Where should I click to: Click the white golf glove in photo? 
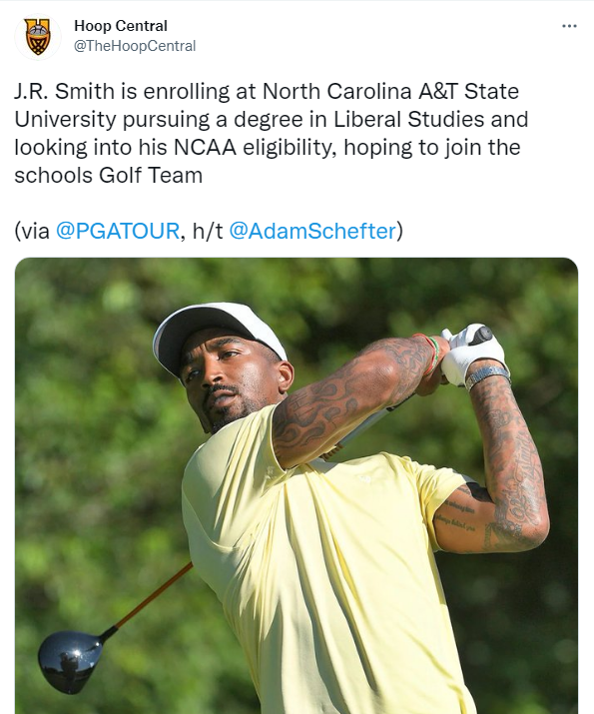[472, 353]
